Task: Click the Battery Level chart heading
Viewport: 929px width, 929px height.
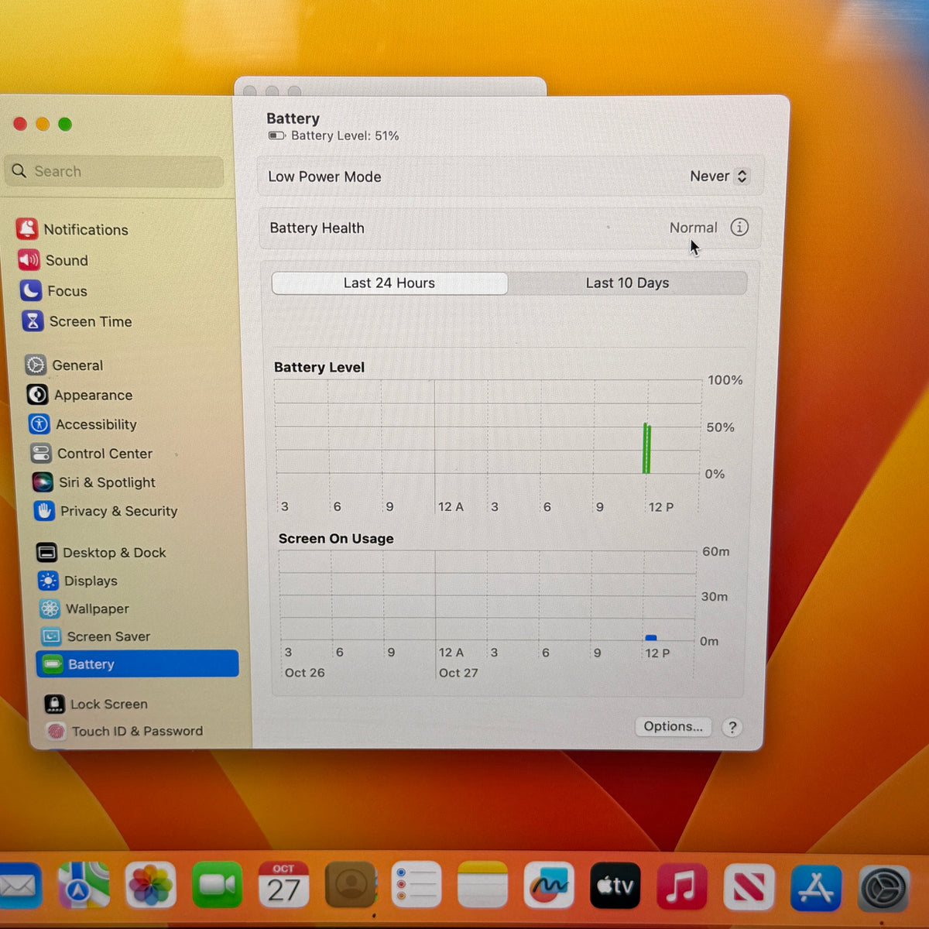Action: pyautogui.click(x=319, y=367)
